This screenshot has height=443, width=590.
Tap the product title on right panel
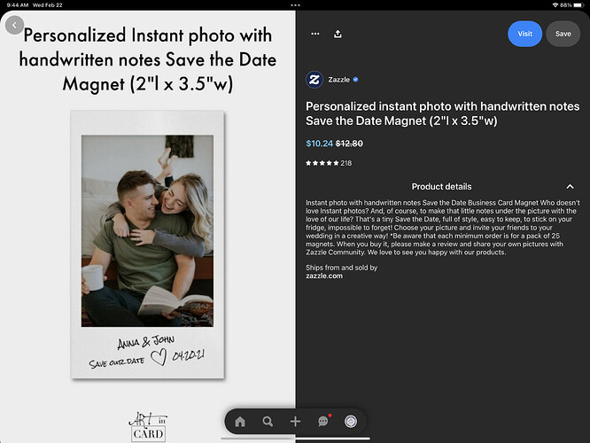pyautogui.click(x=443, y=113)
